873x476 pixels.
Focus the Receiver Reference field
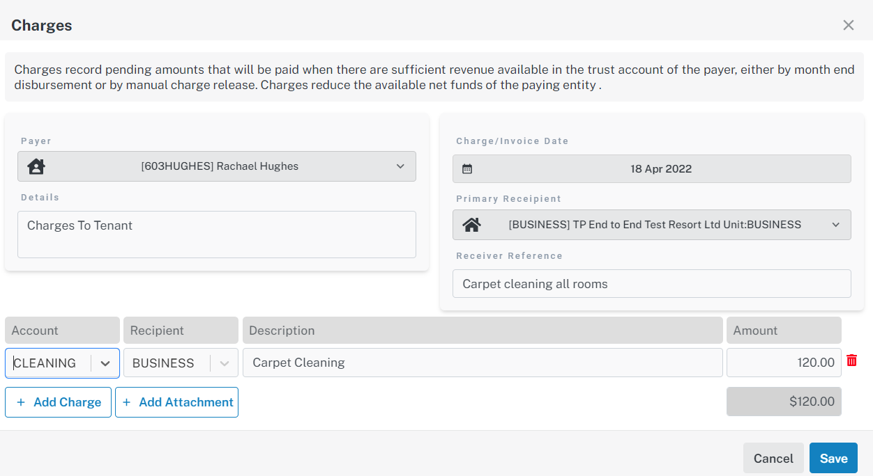[651, 284]
